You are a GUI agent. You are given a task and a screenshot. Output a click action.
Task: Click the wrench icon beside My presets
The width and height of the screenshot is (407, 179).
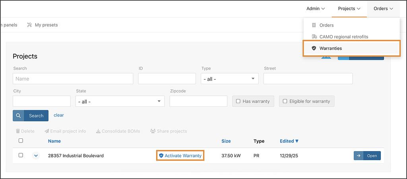29,25
